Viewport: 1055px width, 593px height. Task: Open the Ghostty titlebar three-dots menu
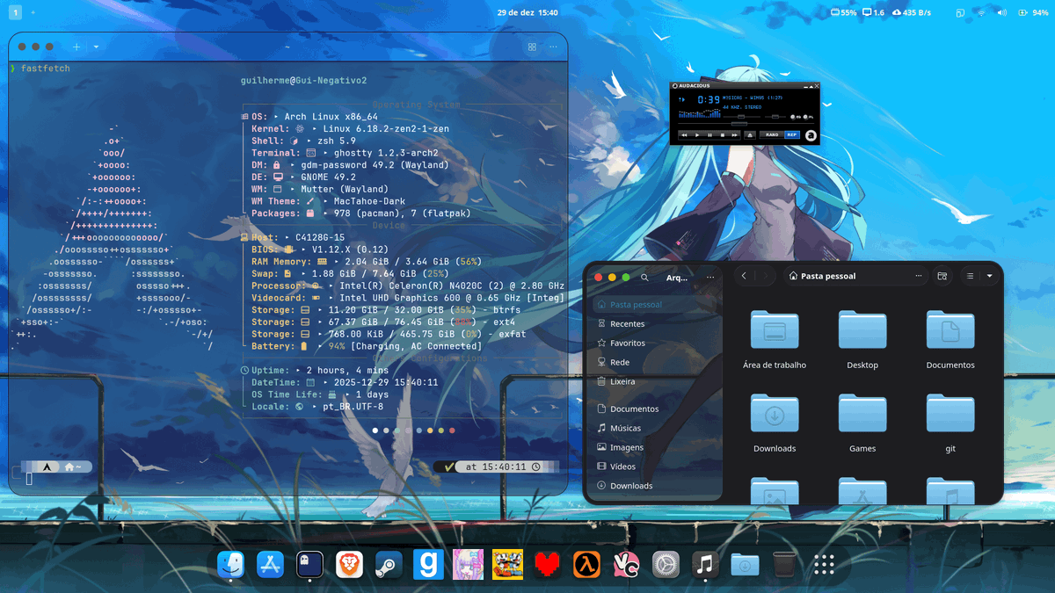coord(554,47)
